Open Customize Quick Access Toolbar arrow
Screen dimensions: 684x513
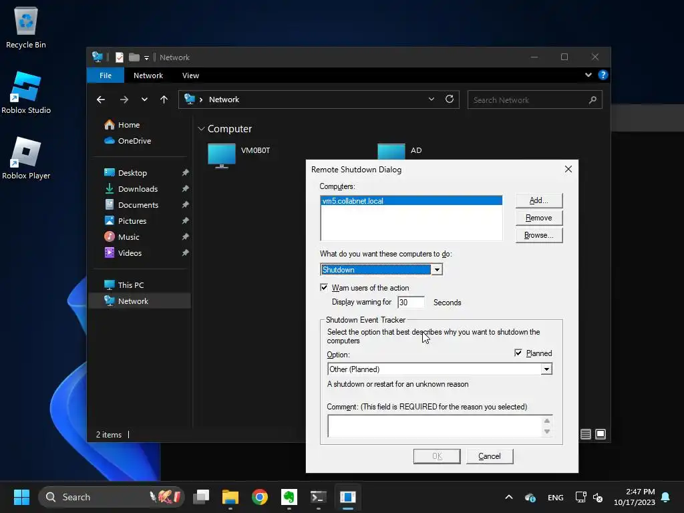tap(146, 57)
